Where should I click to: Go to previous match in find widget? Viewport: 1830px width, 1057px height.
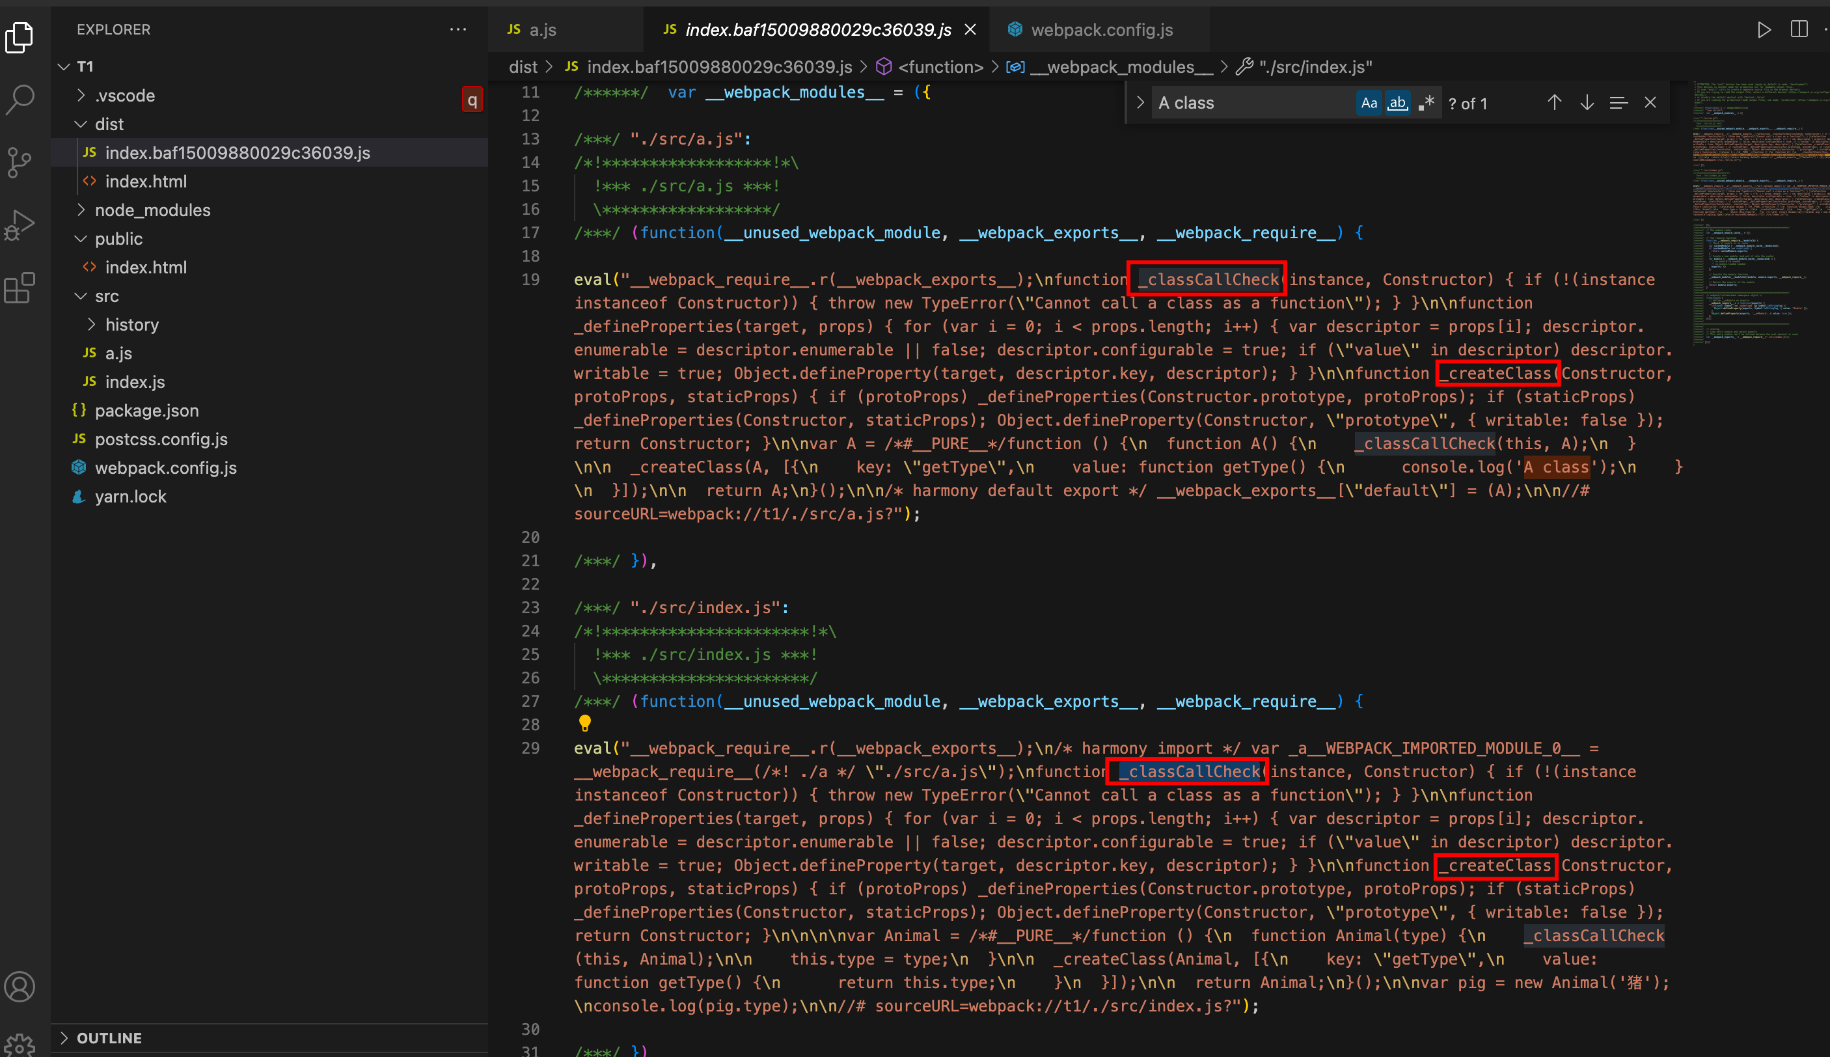pos(1554,102)
